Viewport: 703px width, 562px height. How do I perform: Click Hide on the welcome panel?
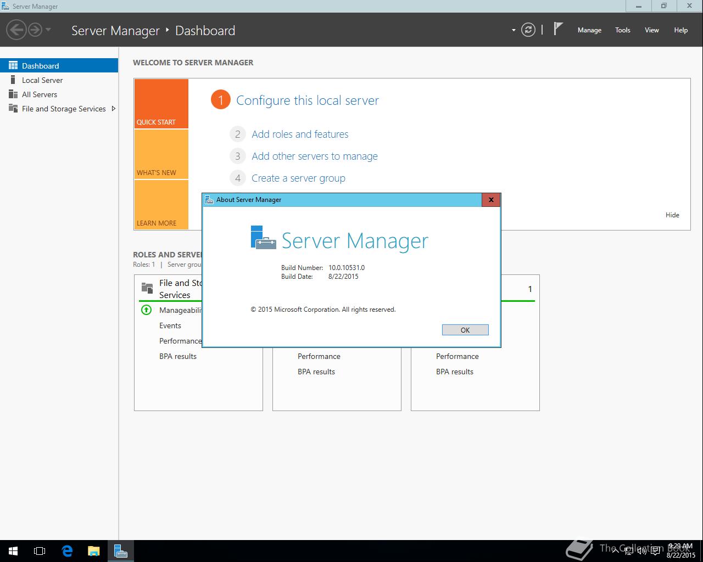pos(672,215)
